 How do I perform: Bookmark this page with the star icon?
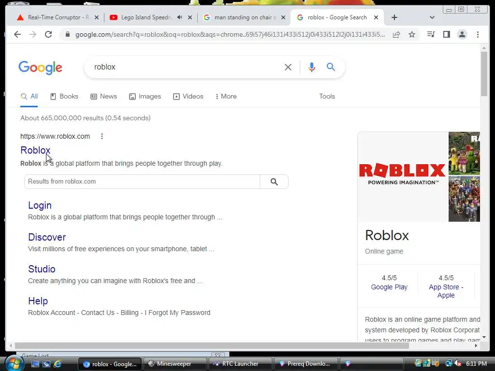point(412,34)
